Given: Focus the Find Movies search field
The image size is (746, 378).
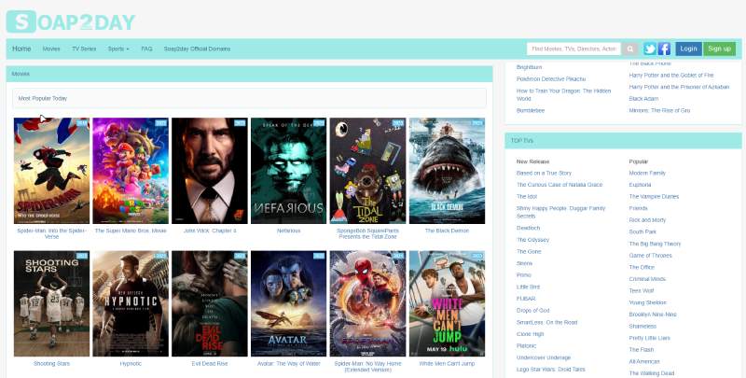Looking at the screenshot, I should (573, 49).
